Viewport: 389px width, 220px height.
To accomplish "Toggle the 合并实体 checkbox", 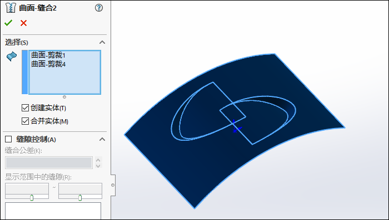I will 25,121.
